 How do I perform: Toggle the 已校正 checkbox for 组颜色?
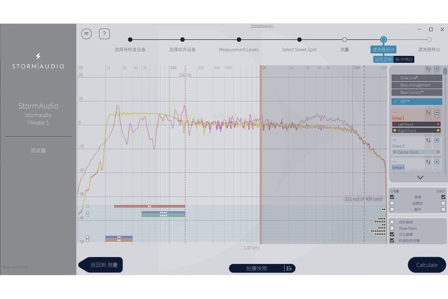[443, 203]
